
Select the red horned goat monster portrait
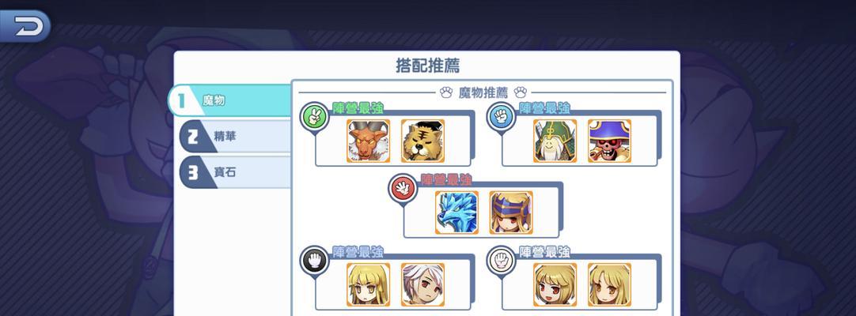[x=369, y=141]
